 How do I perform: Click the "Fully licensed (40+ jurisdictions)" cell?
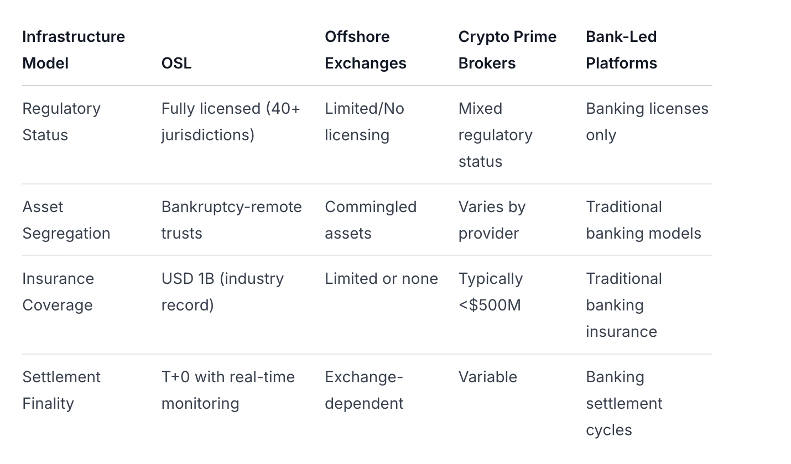click(231, 122)
